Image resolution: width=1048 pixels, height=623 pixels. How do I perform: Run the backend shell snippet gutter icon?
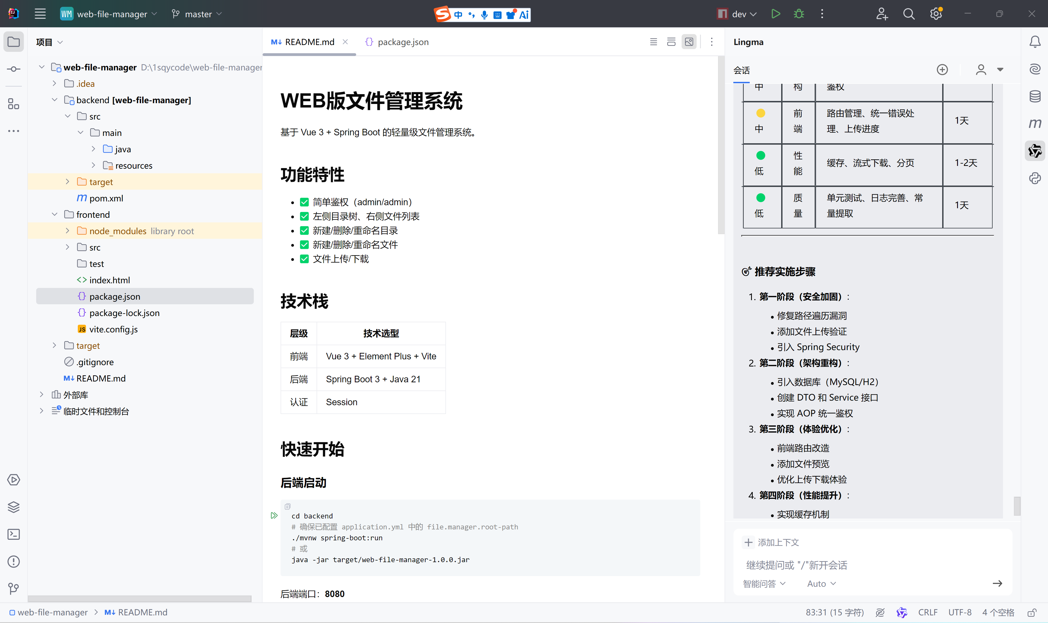tap(274, 515)
